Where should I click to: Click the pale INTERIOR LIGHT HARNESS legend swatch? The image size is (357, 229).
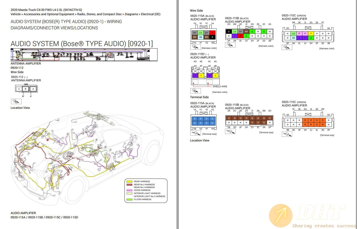[129, 193]
